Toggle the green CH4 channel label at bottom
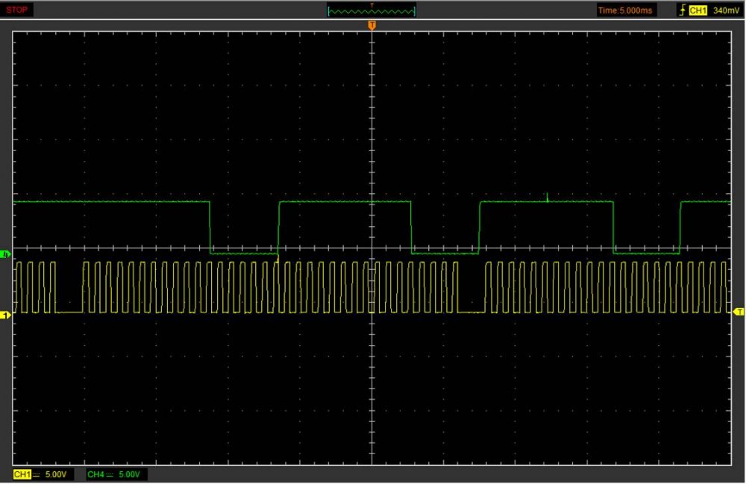The width and height of the screenshot is (746, 484). pos(95,474)
